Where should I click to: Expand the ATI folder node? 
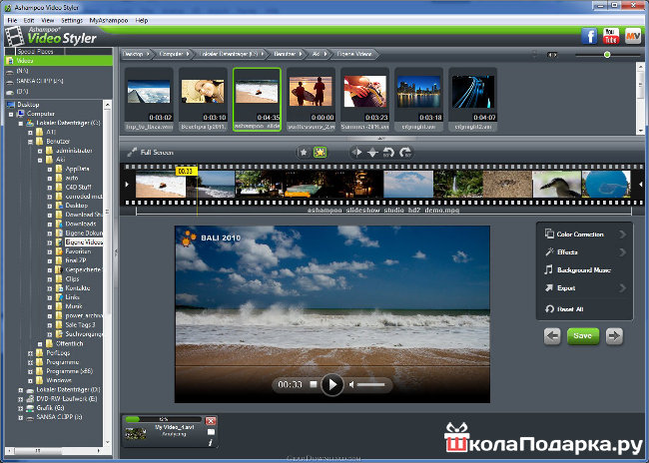(x=30, y=133)
